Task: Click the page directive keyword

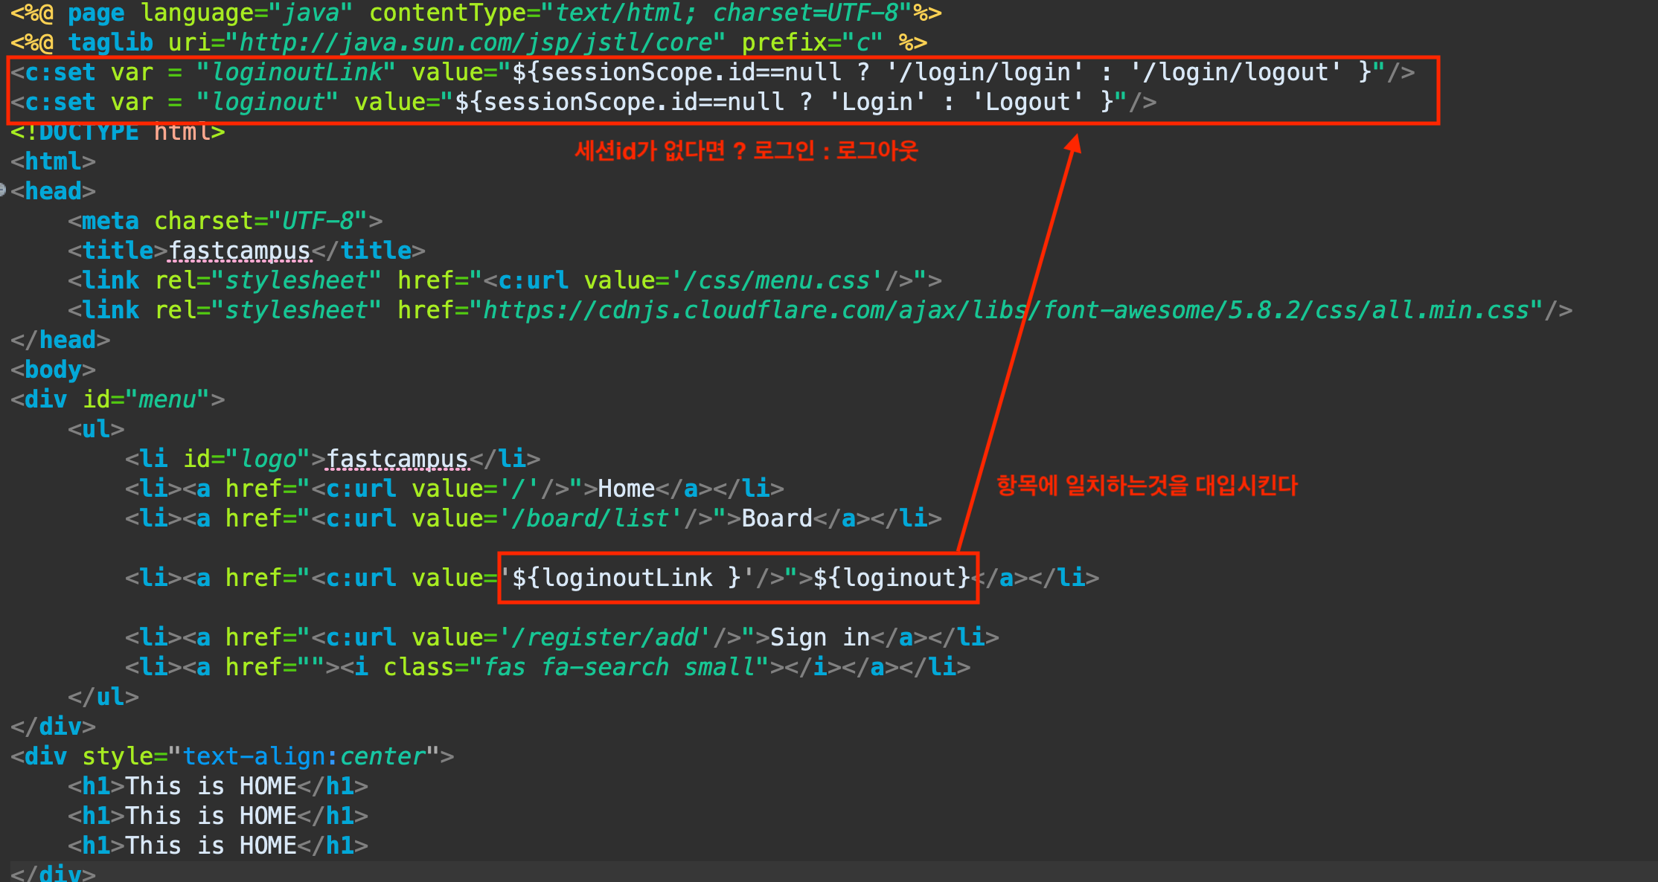Action: click(x=96, y=13)
